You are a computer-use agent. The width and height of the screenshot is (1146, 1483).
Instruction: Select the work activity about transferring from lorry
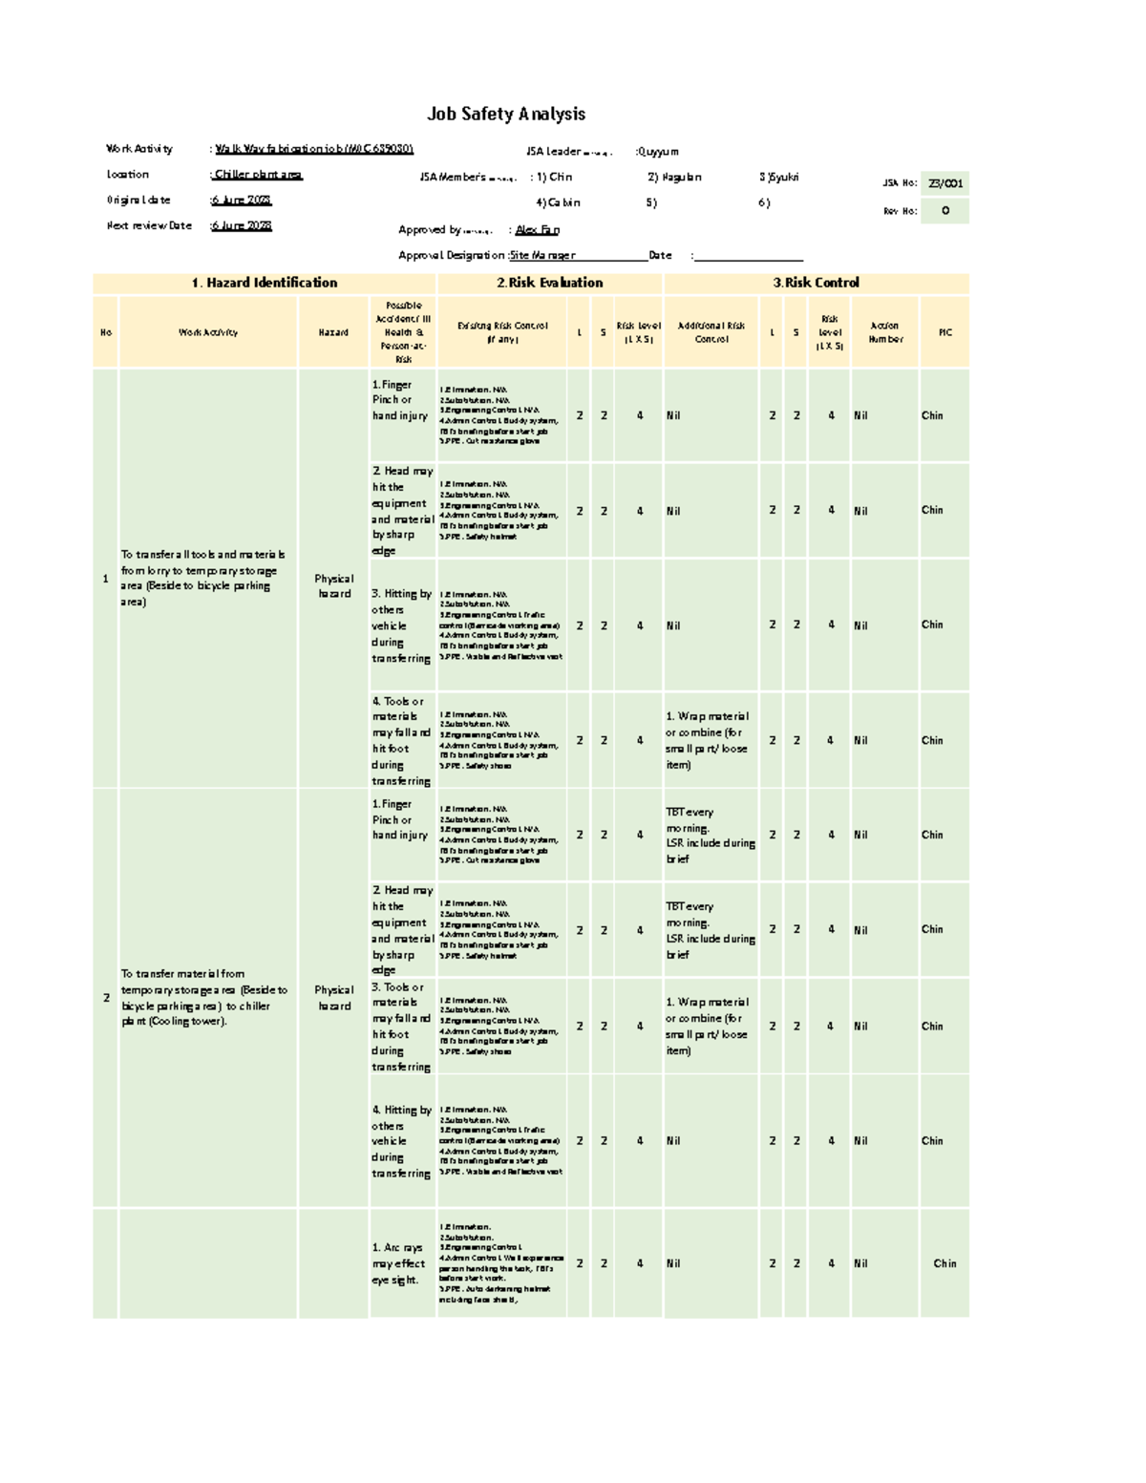[x=202, y=578]
